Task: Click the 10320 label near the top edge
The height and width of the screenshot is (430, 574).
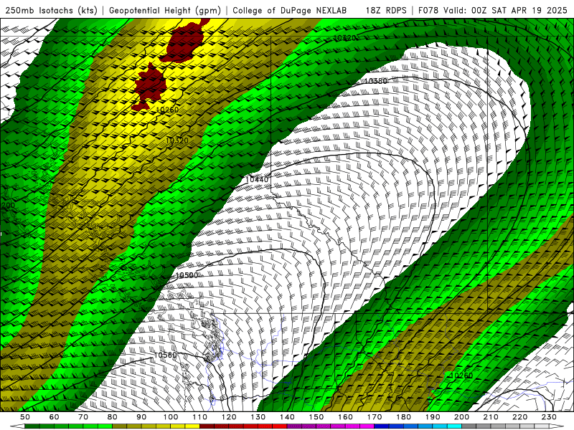Action: tap(344, 38)
